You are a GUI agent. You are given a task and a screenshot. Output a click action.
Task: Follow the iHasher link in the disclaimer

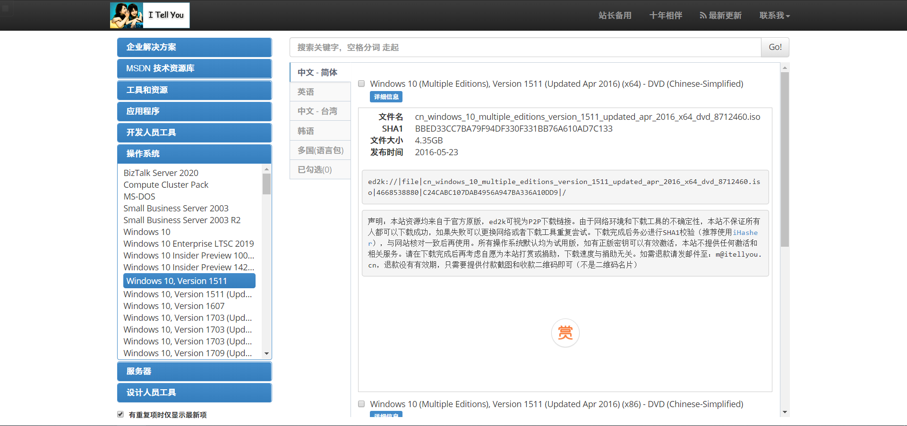[x=745, y=233]
